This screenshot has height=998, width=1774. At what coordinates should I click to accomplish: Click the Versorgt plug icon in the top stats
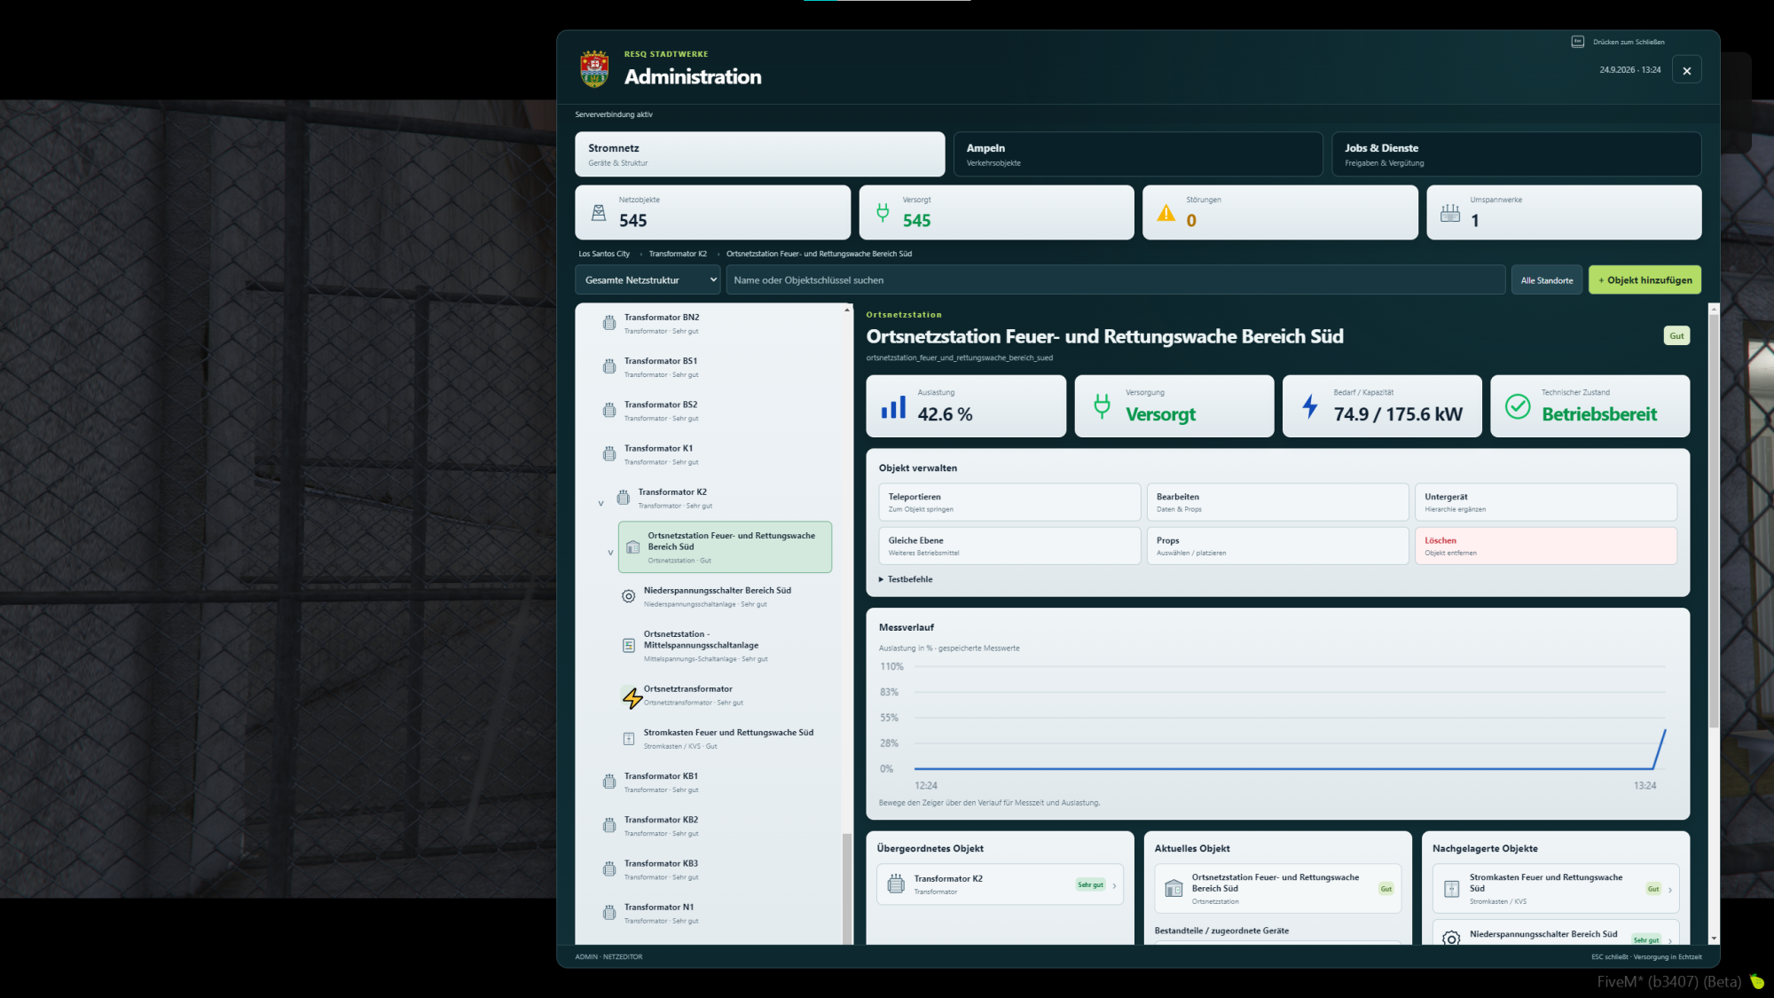(x=883, y=212)
